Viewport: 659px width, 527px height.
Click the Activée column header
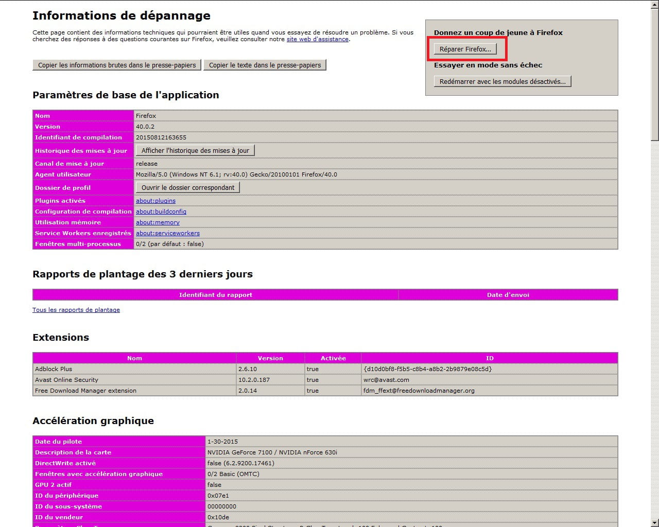tap(333, 358)
